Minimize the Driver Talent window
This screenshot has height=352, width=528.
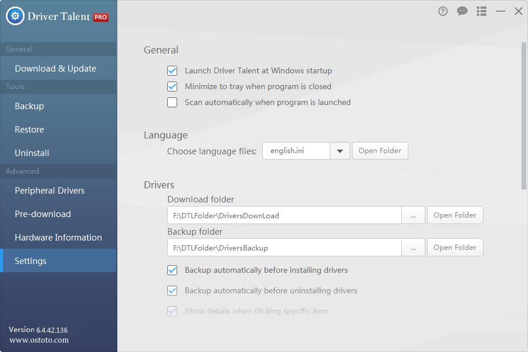tap(500, 12)
